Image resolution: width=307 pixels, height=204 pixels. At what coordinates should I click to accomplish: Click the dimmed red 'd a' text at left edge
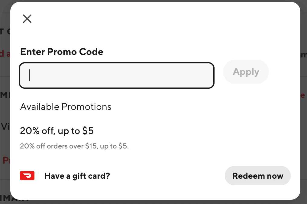(x=5, y=53)
